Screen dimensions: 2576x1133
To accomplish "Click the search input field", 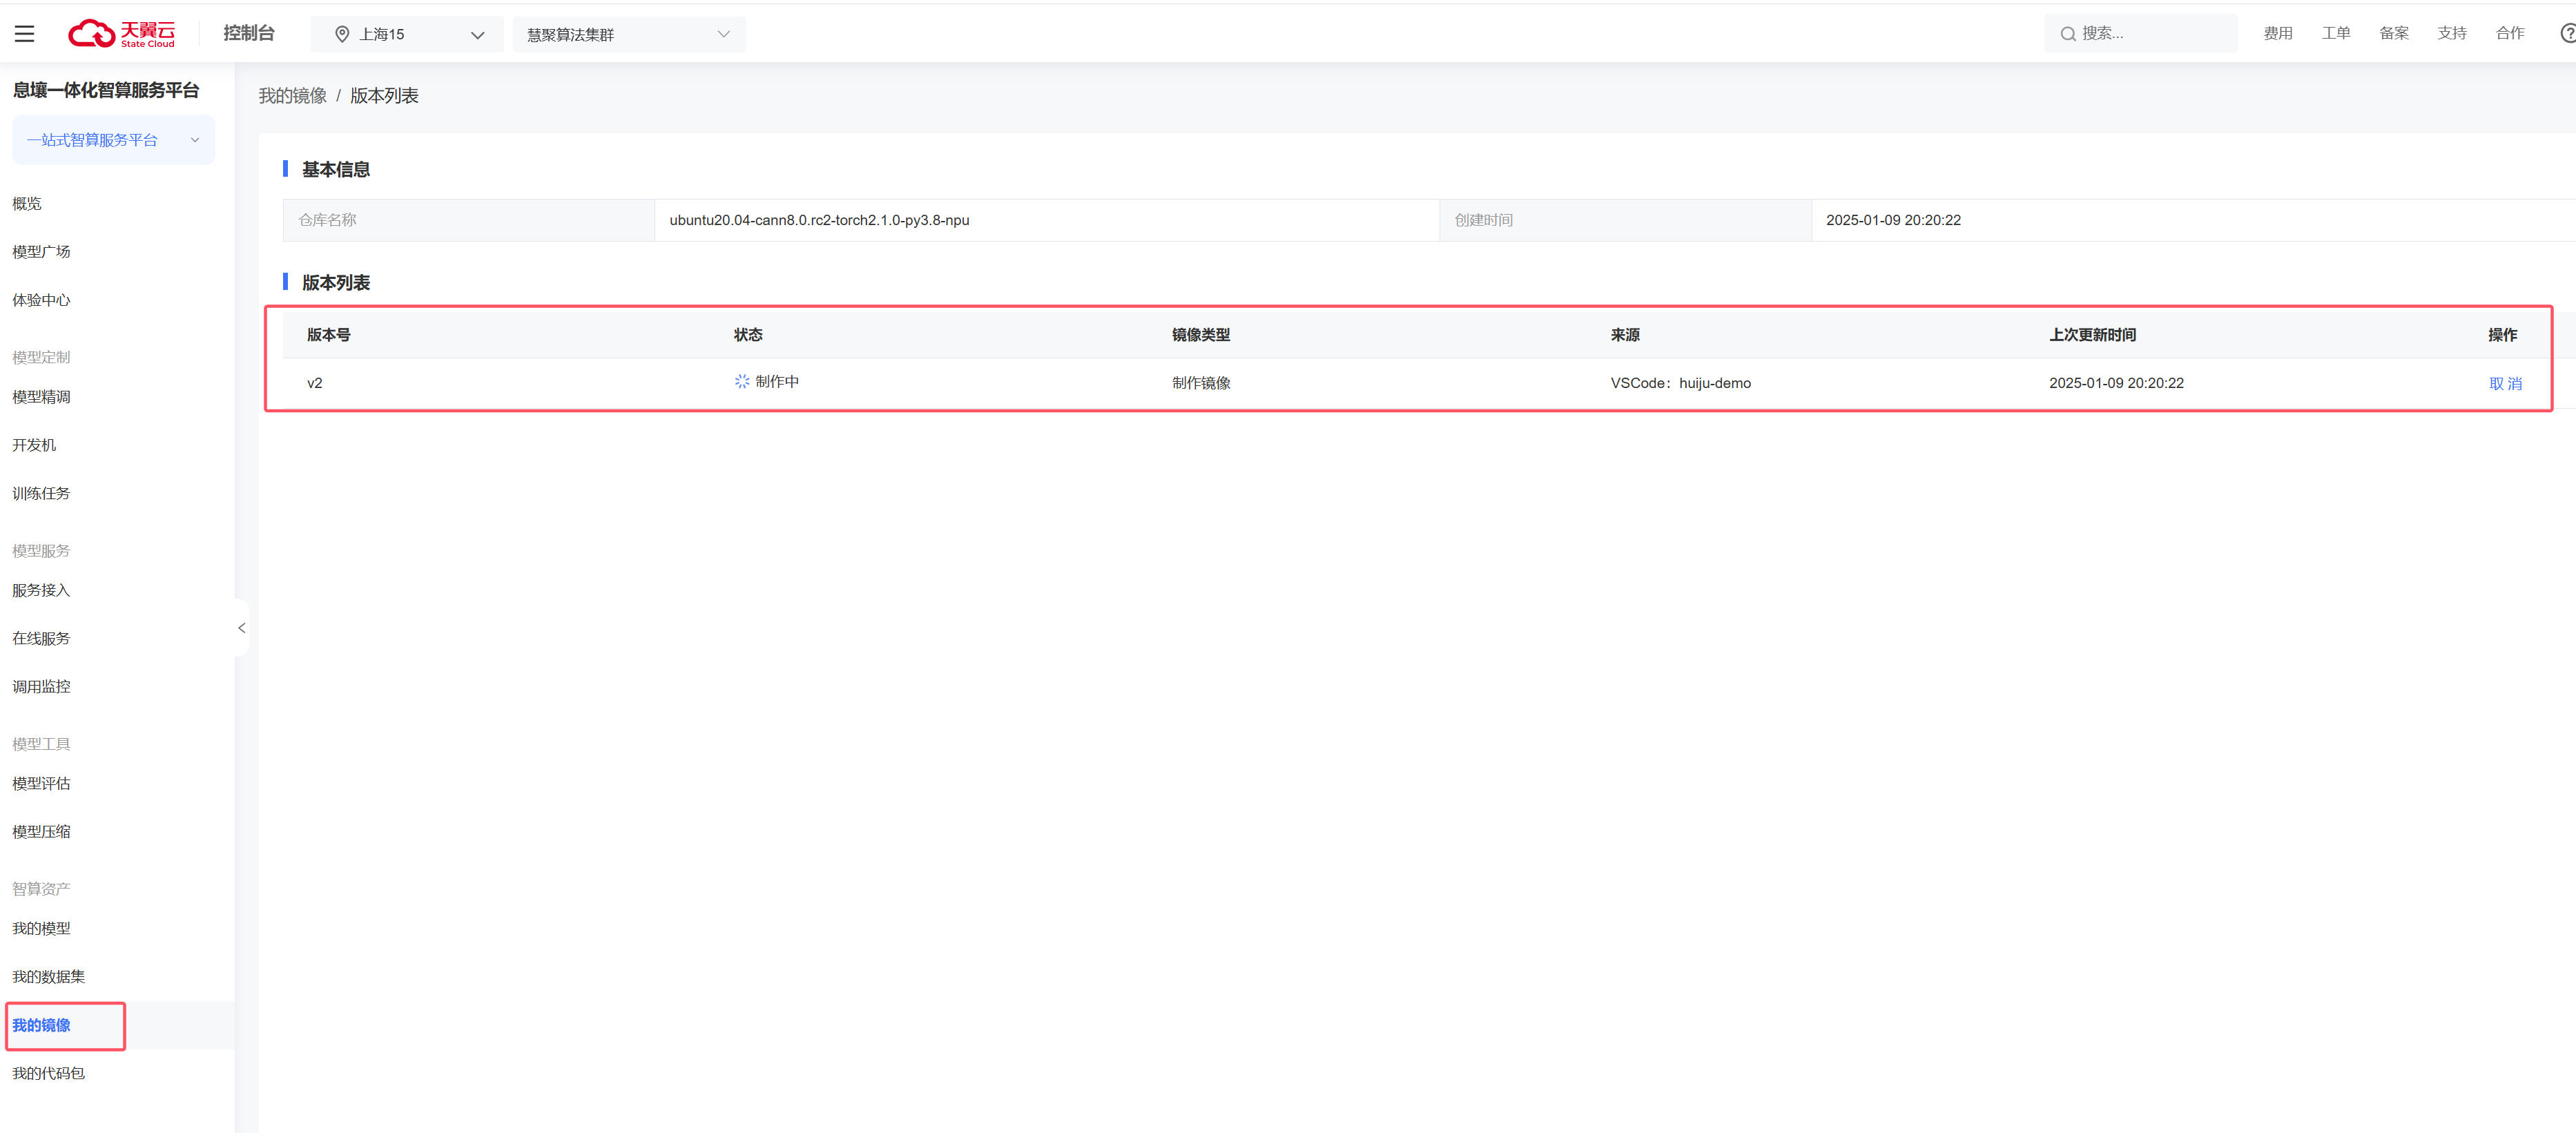I will (2150, 34).
